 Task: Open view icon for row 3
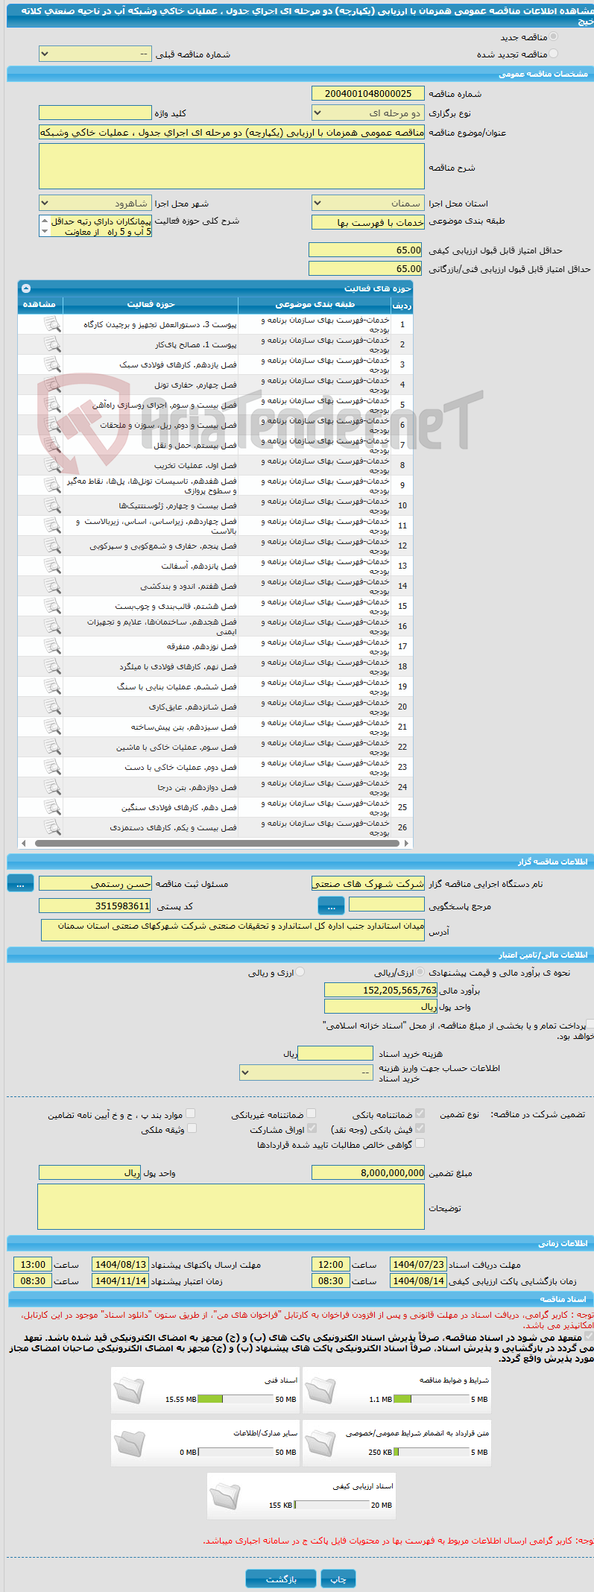pyautogui.click(x=51, y=364)
